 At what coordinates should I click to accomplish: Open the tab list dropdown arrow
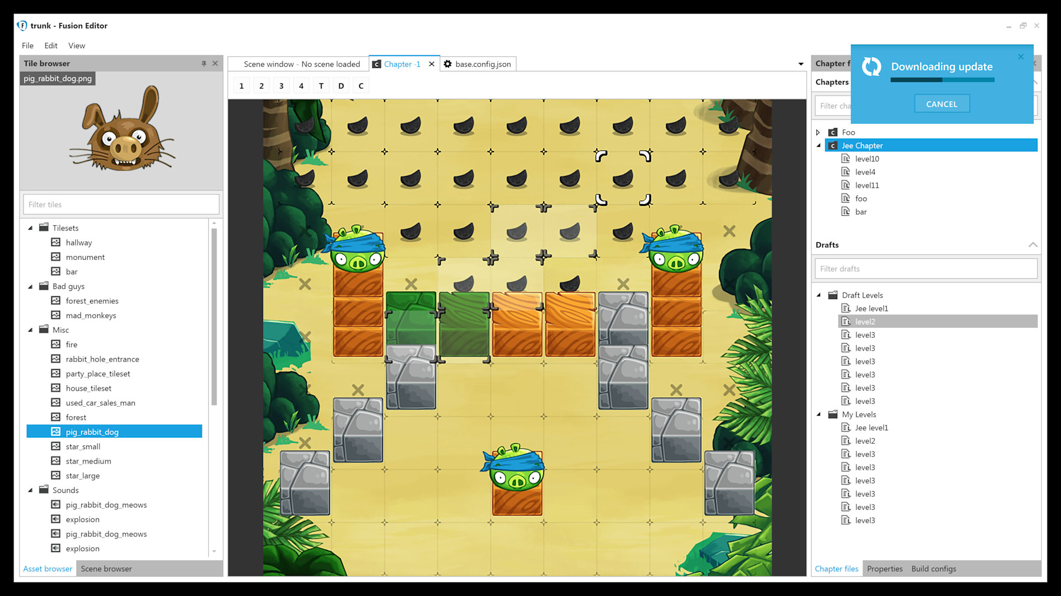[x=801, y=64]
